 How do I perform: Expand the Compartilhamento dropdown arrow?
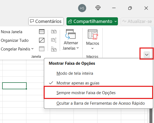[x=115, y=21]
